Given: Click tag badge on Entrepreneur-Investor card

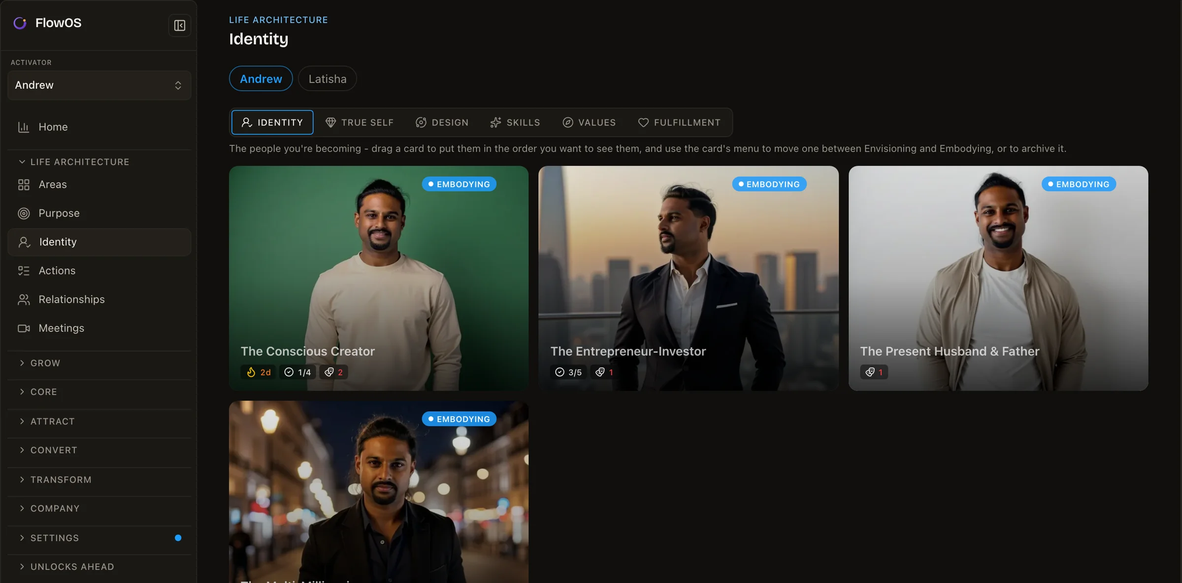Looking at the screenshot, I should 604,372.
